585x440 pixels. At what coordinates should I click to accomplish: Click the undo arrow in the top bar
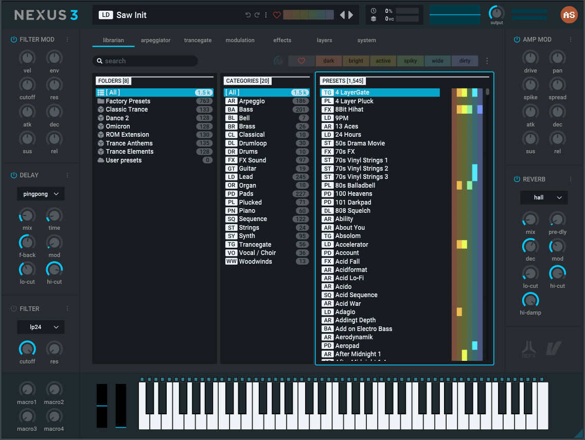pyautogui.click(x=247, y=15)
